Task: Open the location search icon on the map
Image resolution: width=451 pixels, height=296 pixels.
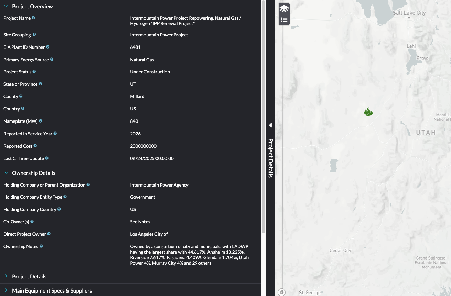Action: (281, 292)
